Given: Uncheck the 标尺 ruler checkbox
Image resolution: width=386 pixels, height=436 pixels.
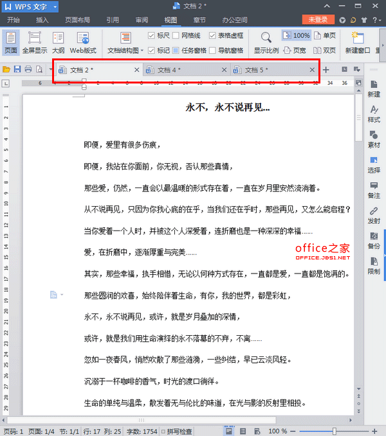Looking at the screenshot, I should pyautogui.click(x=151, y=35).
